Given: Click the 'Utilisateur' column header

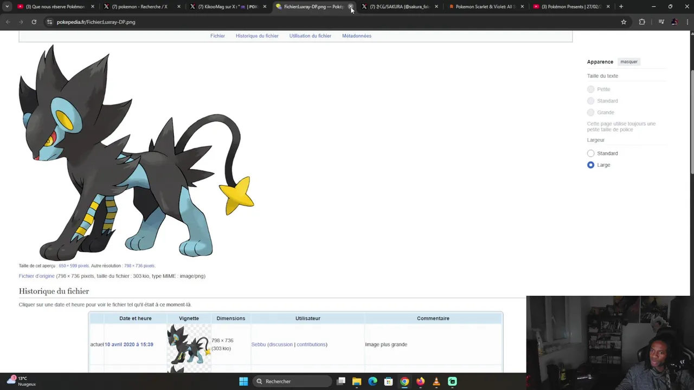Looking at the screenshot, I should pos(308,318).
